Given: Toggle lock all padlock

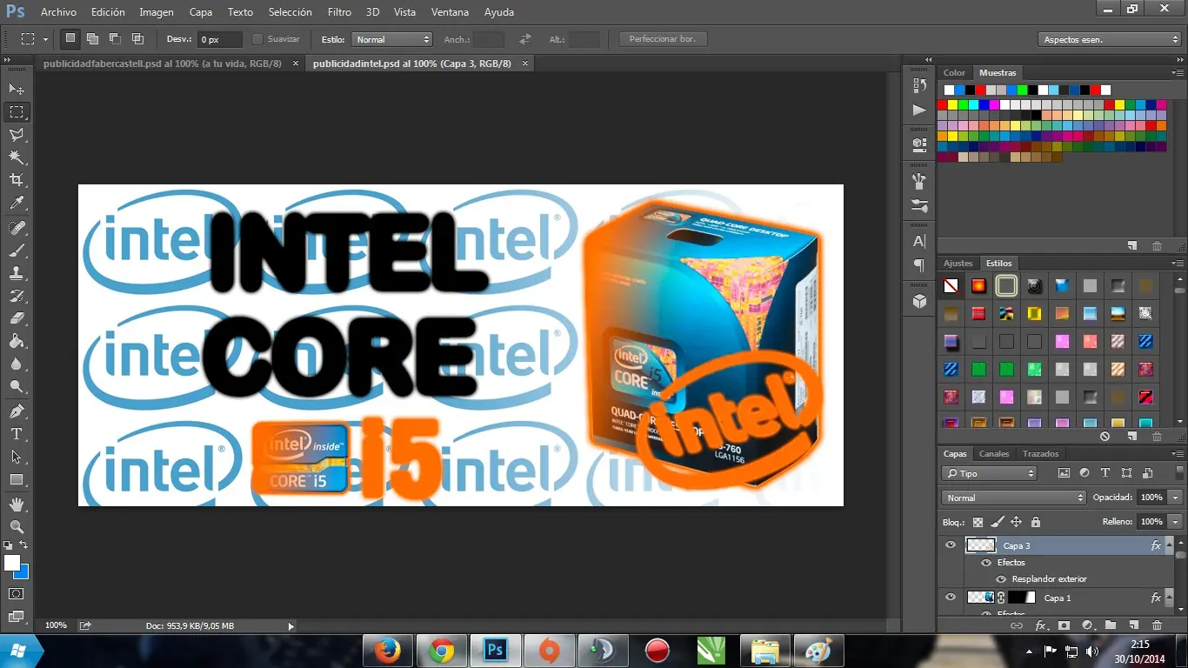Looking at the screenshot, I should coord(1035,522).
